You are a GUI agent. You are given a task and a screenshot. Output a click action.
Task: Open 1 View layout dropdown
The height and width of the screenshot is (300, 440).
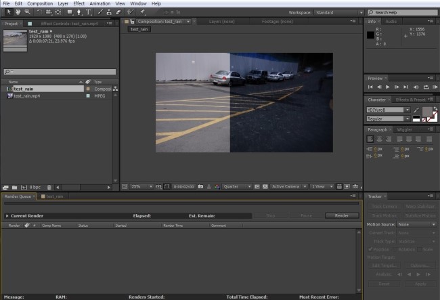pyautogui.click(x=322, y=187)
